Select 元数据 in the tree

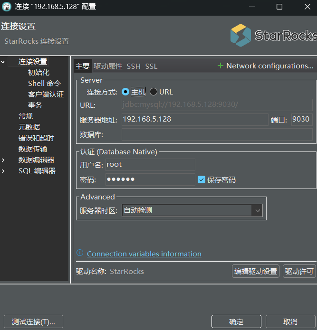click(29, 127)
